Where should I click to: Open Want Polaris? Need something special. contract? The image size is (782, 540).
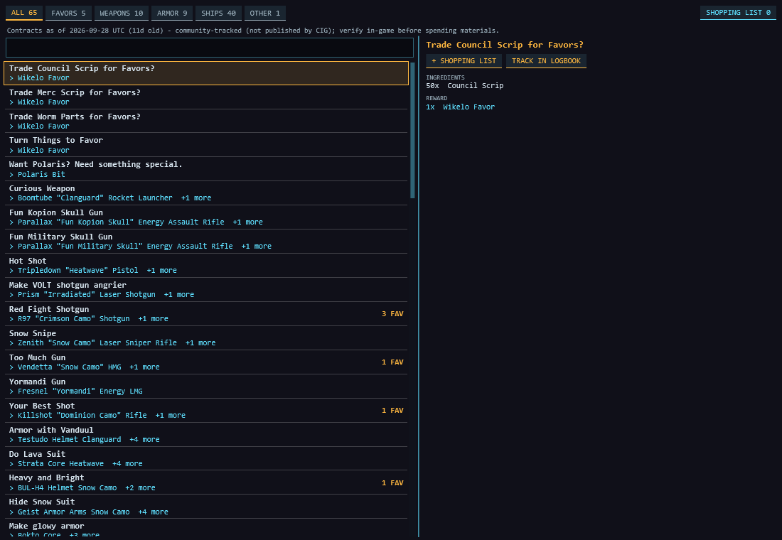(x=206, y=169)
